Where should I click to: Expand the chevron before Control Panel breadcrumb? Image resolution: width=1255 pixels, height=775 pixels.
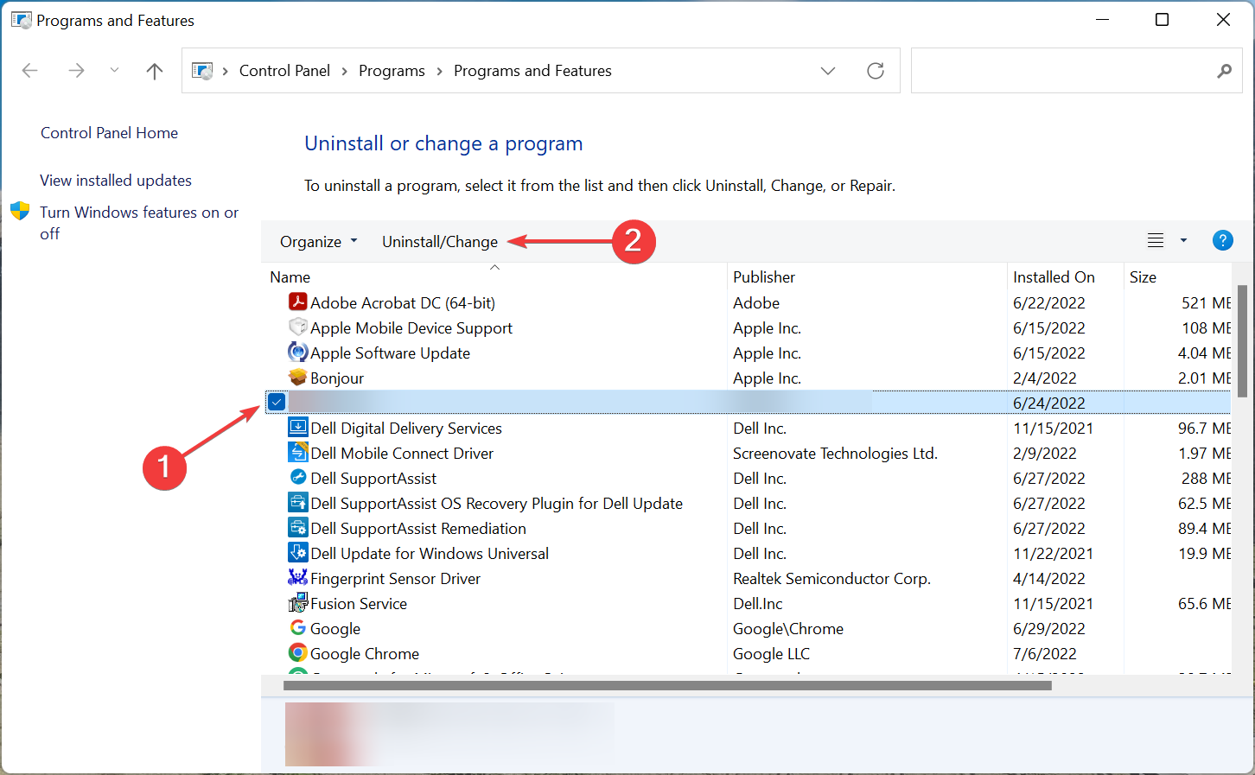tap(226, 71)
